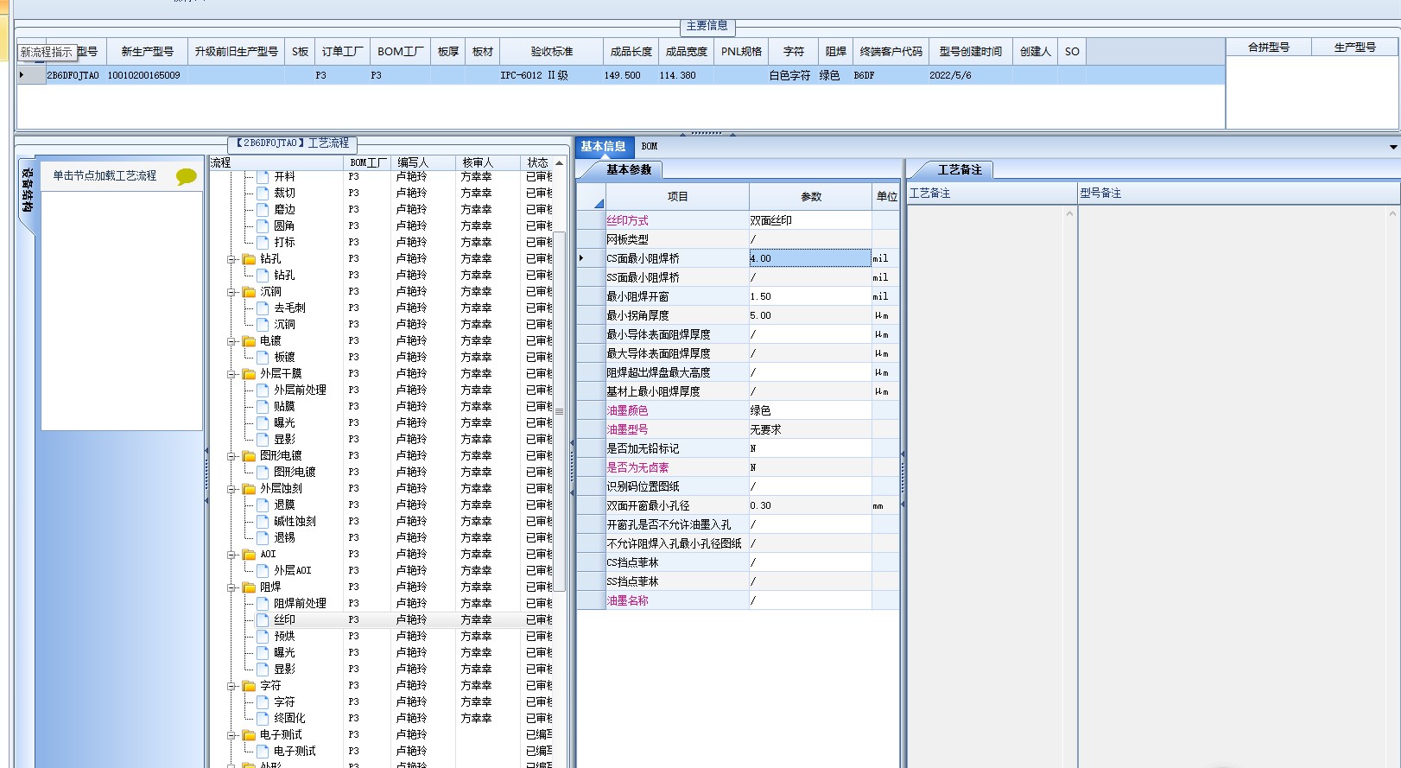Open the 设备结构 vertical side tab
The height and width of the screenshot is (768, 1401).
click(27, 190)
